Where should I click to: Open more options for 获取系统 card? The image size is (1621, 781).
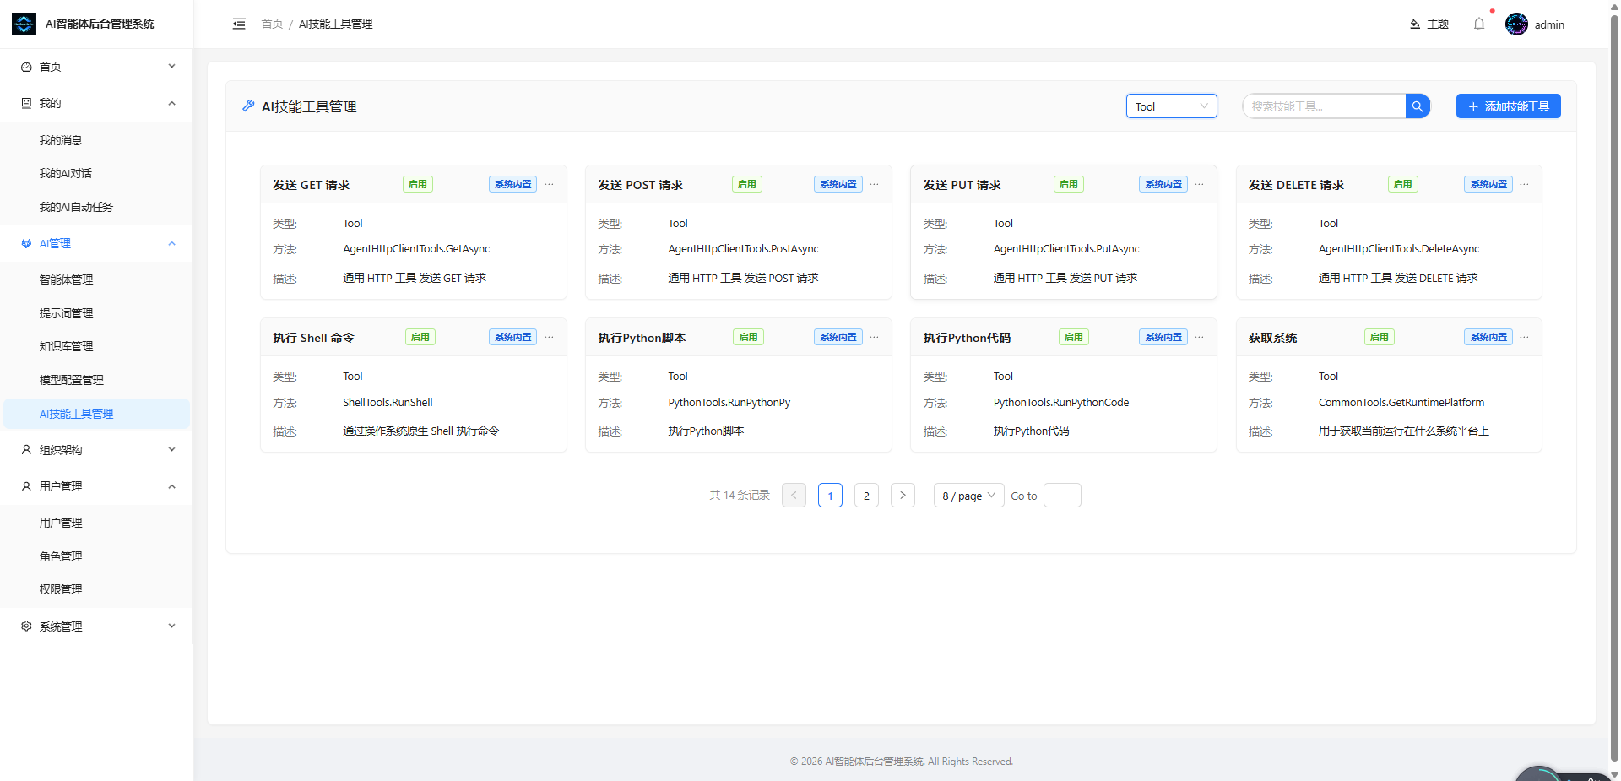tap(1525, 337)
